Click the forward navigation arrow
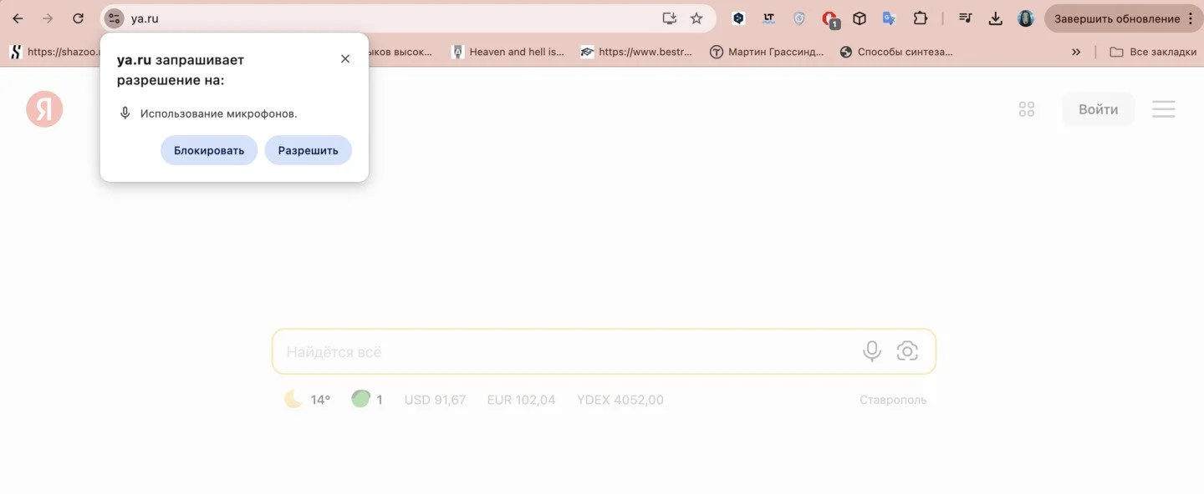1204x494 pixels. 48,18
